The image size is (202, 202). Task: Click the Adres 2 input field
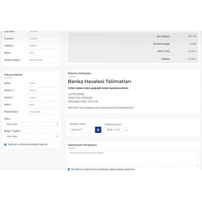pyautogui.click(x=43, y=98)
